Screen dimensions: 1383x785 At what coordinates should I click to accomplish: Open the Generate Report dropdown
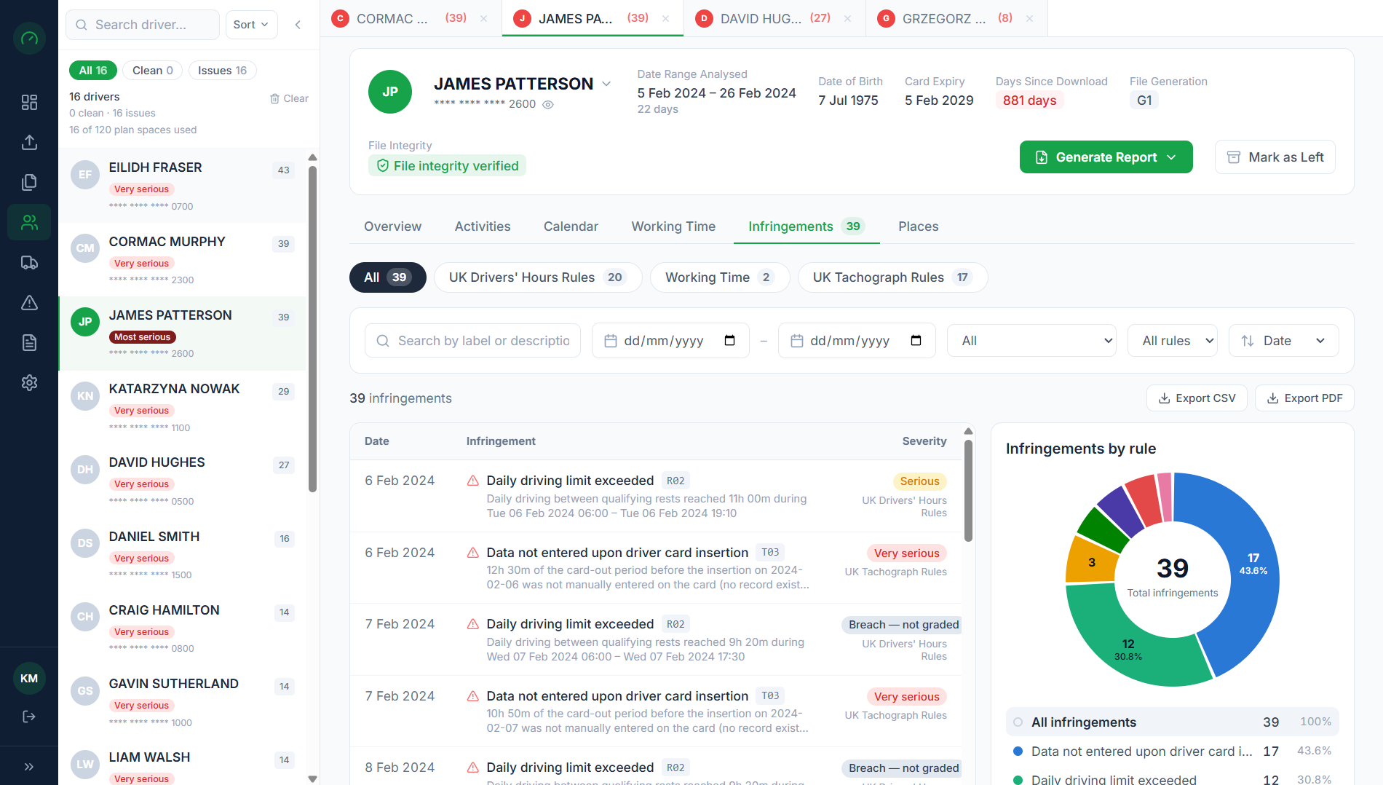1106,157
